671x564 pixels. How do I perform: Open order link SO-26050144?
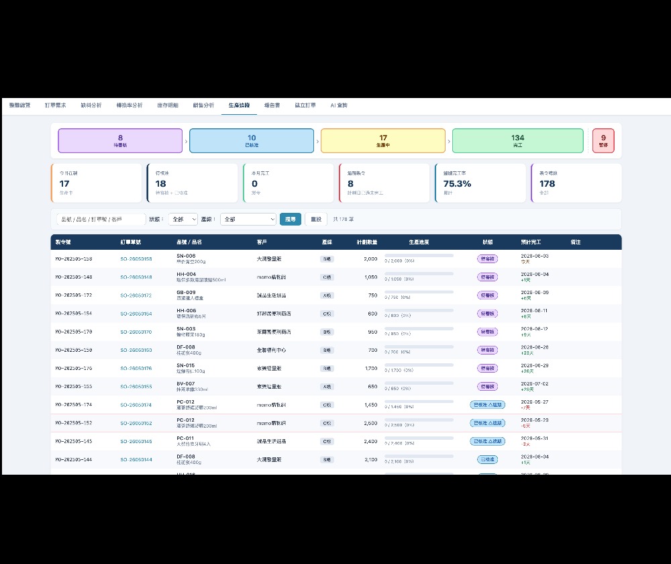[x=136, y=460]
